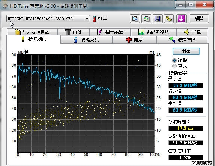Click inside the benchmark graph area
215x166 pixels.
pyautogui.click(x=86, y=103)
